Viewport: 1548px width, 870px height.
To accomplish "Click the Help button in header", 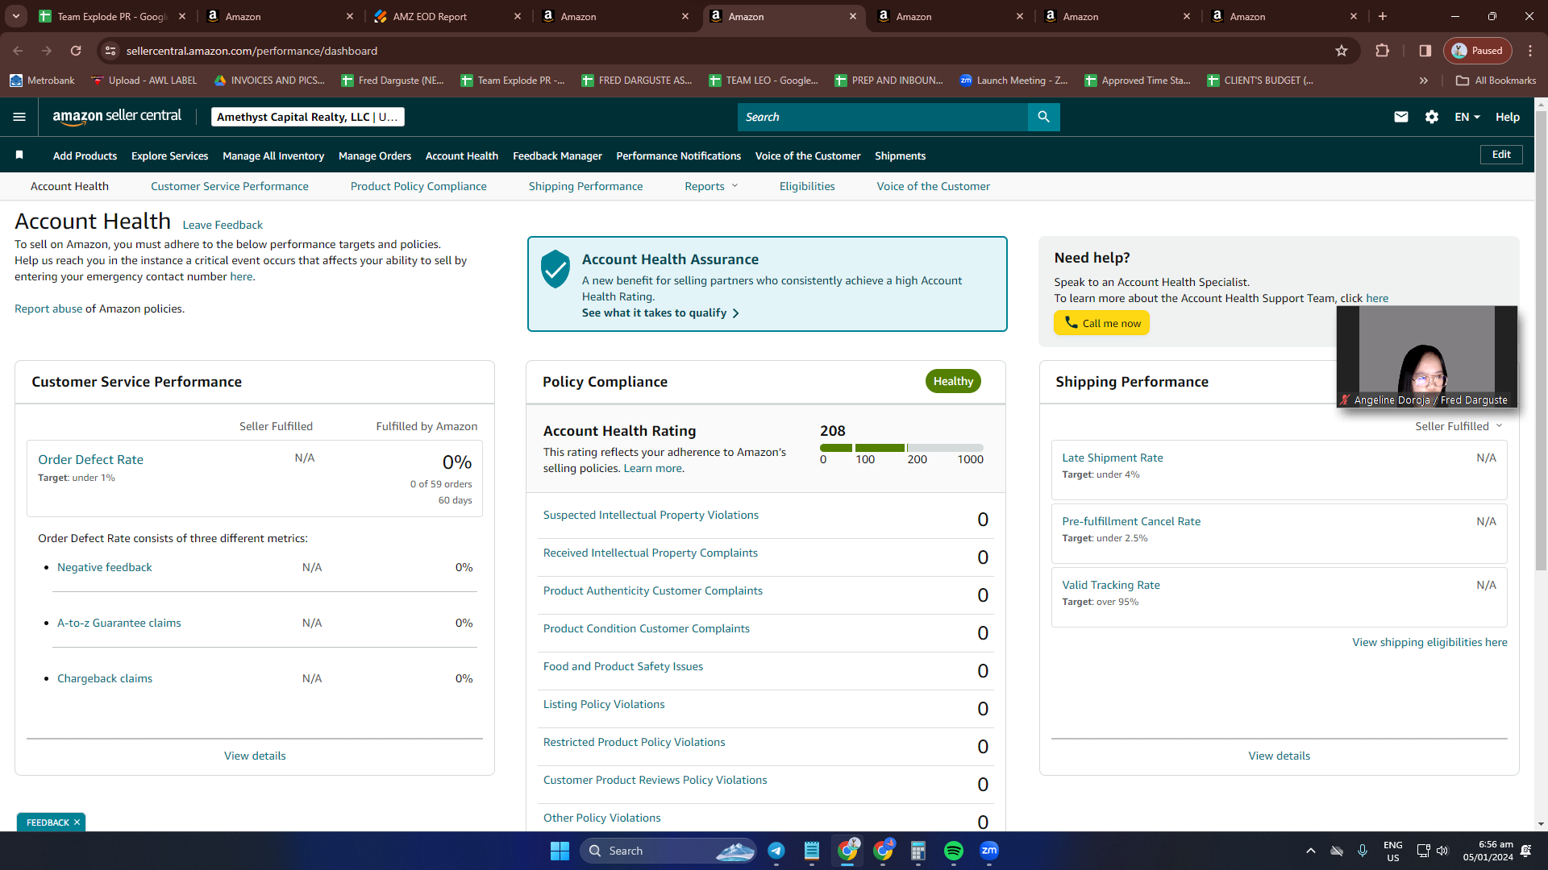I will click(1508, 117).
